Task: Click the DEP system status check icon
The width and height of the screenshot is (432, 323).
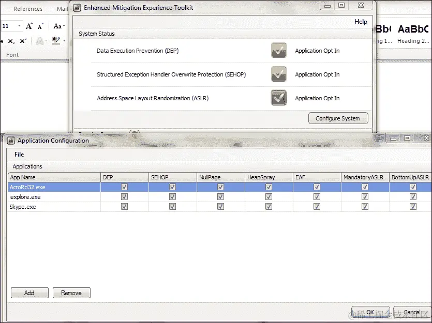Action: pos(279,50)
